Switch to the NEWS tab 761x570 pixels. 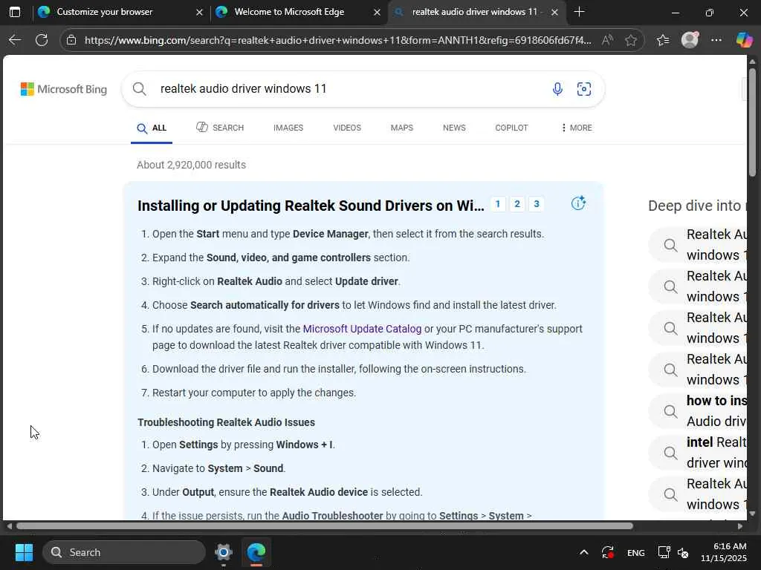coord(454,128)
